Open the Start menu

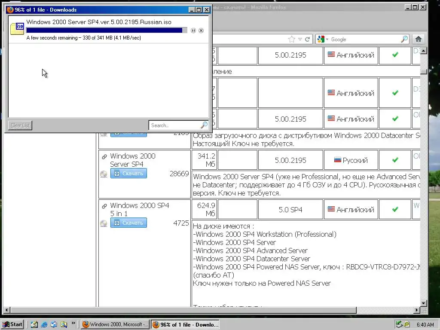point(12,324)
